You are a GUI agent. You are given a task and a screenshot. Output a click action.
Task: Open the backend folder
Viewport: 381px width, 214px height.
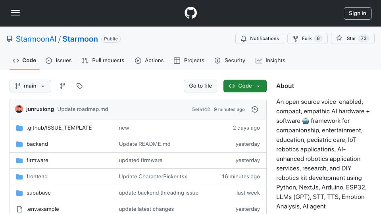coord(37,144)
